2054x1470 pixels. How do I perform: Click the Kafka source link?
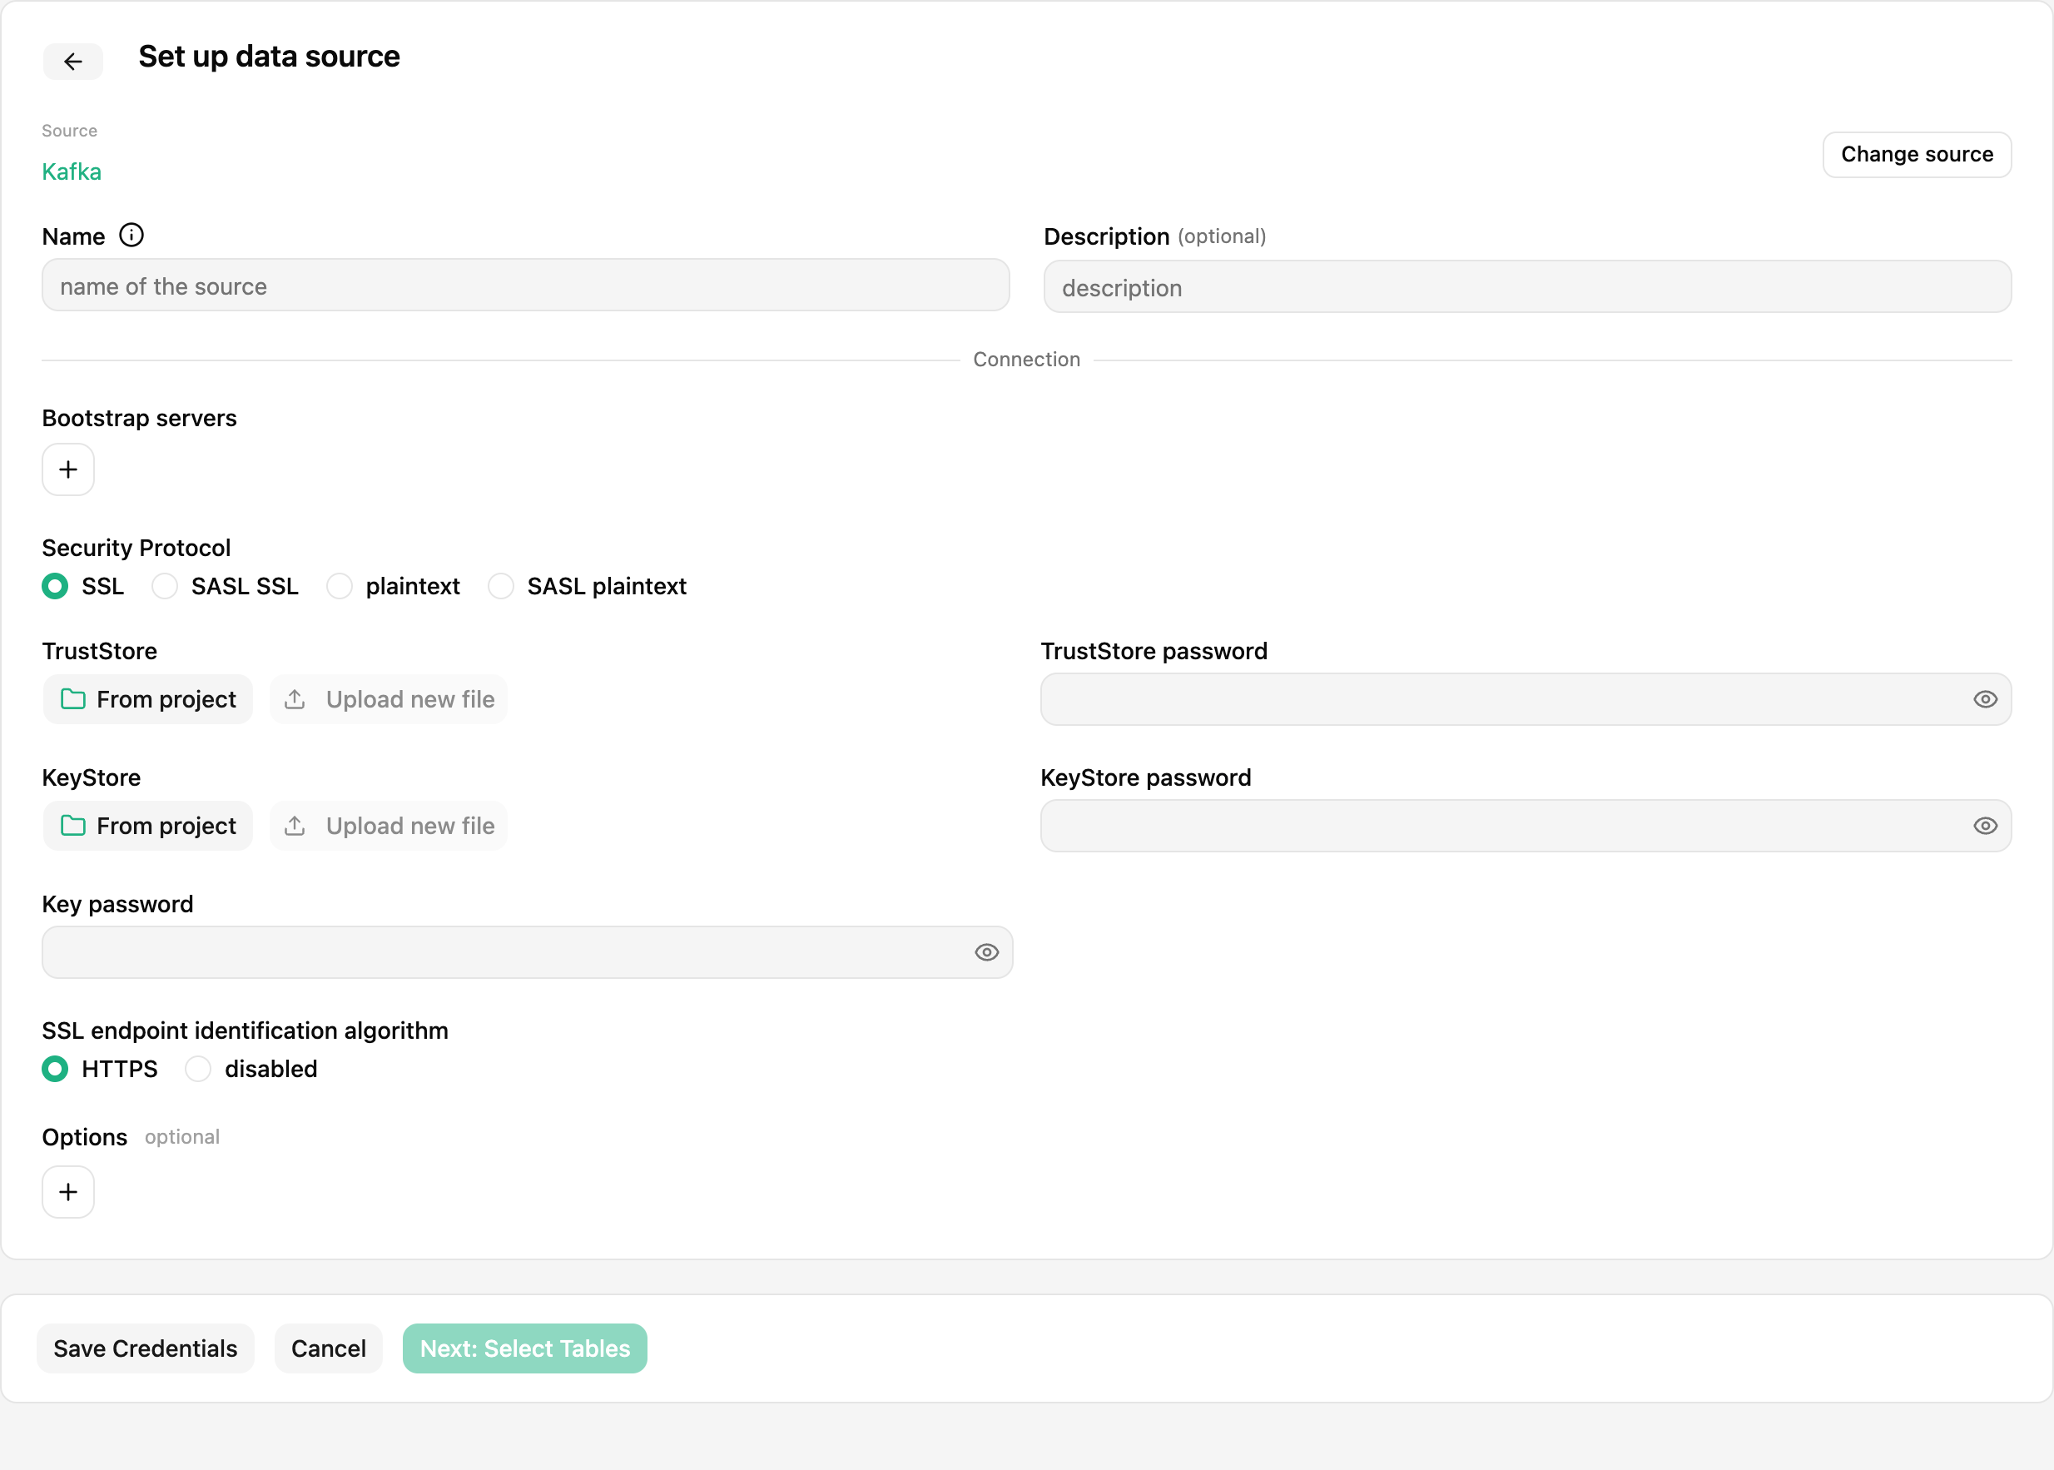(x=72, y=171)
